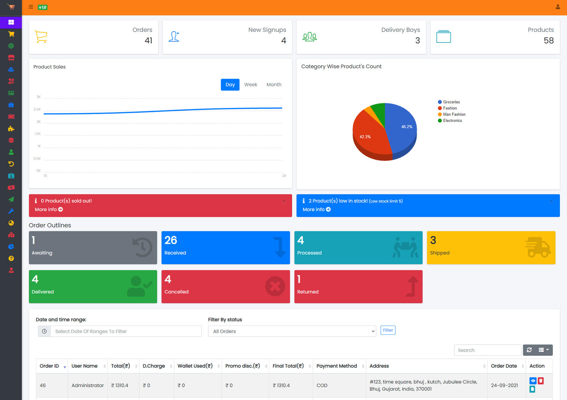Click the Filter button
The image size is (567, 400).
tap(388, 330)
